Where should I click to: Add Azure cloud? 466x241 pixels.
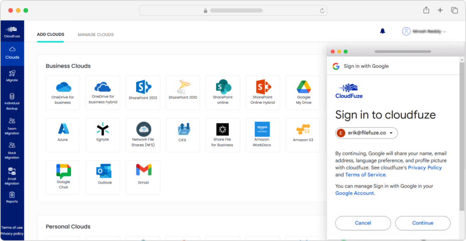pos(63,135)
